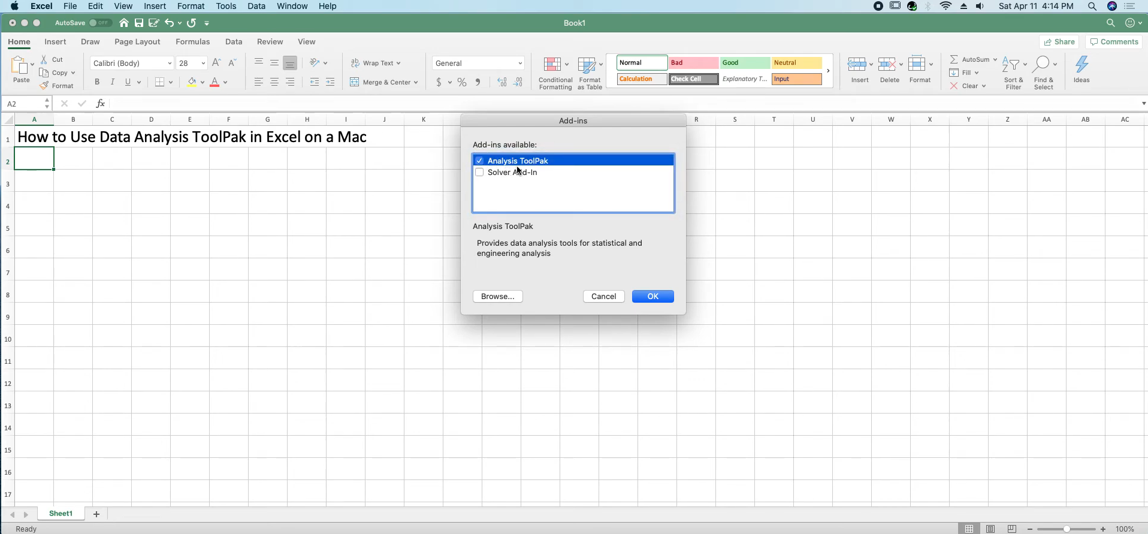This screenshot has width=1148, height=534.
Task: Open the Insert ribbon tab
Action: pyautogui.click(x=55, y=42)
